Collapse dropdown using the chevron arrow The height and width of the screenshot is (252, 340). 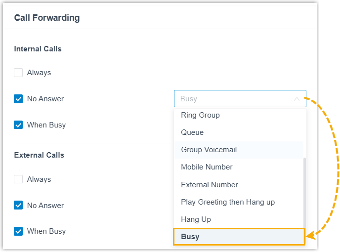pos(297,99)
